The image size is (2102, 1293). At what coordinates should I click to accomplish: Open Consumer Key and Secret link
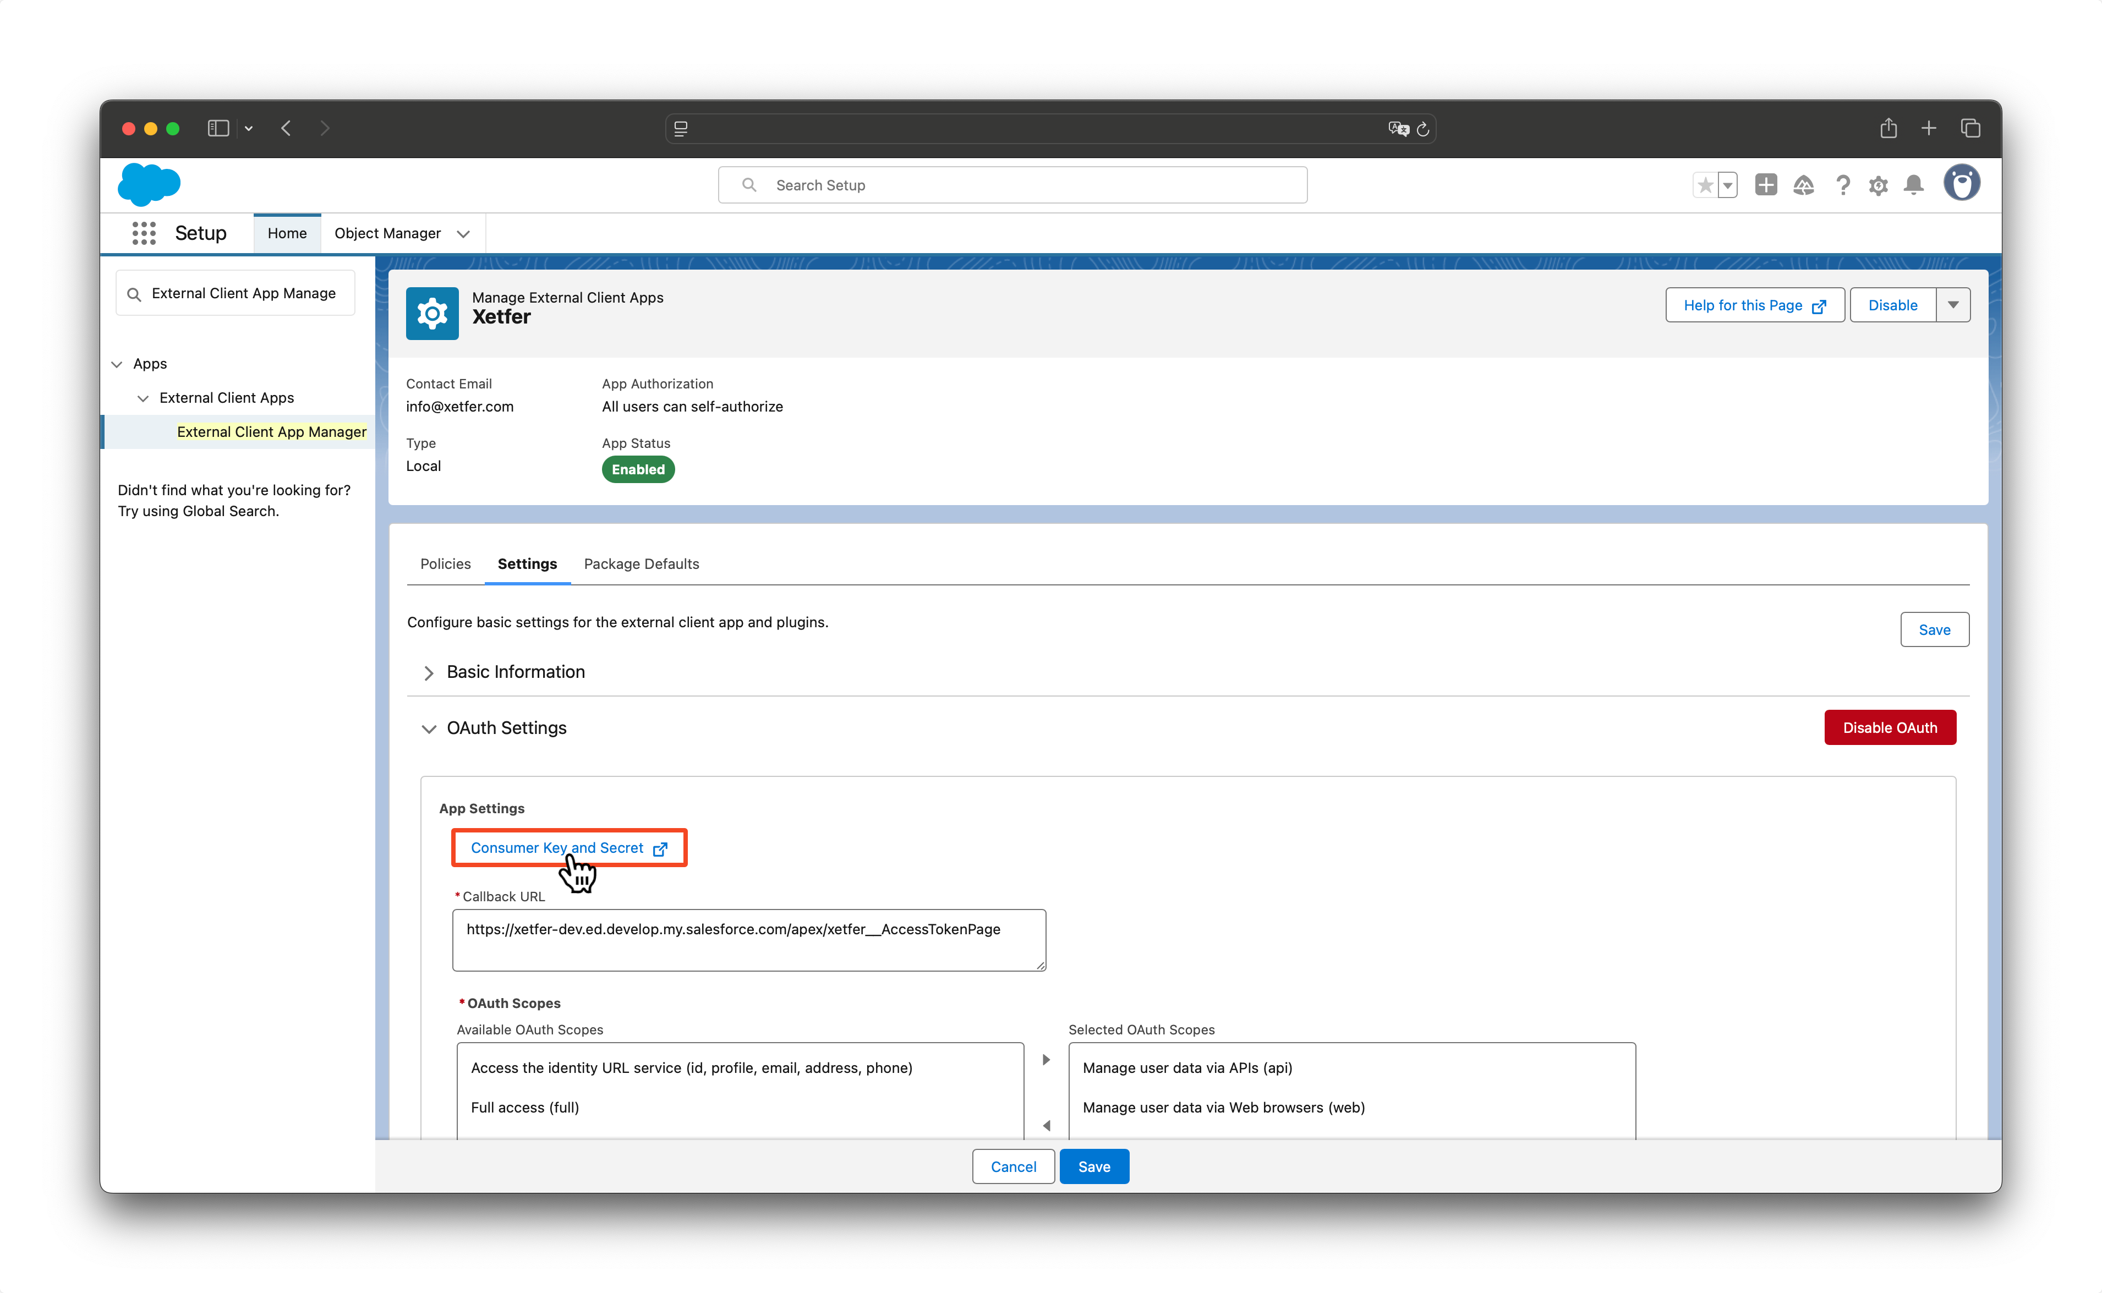(x=568, y=848)
